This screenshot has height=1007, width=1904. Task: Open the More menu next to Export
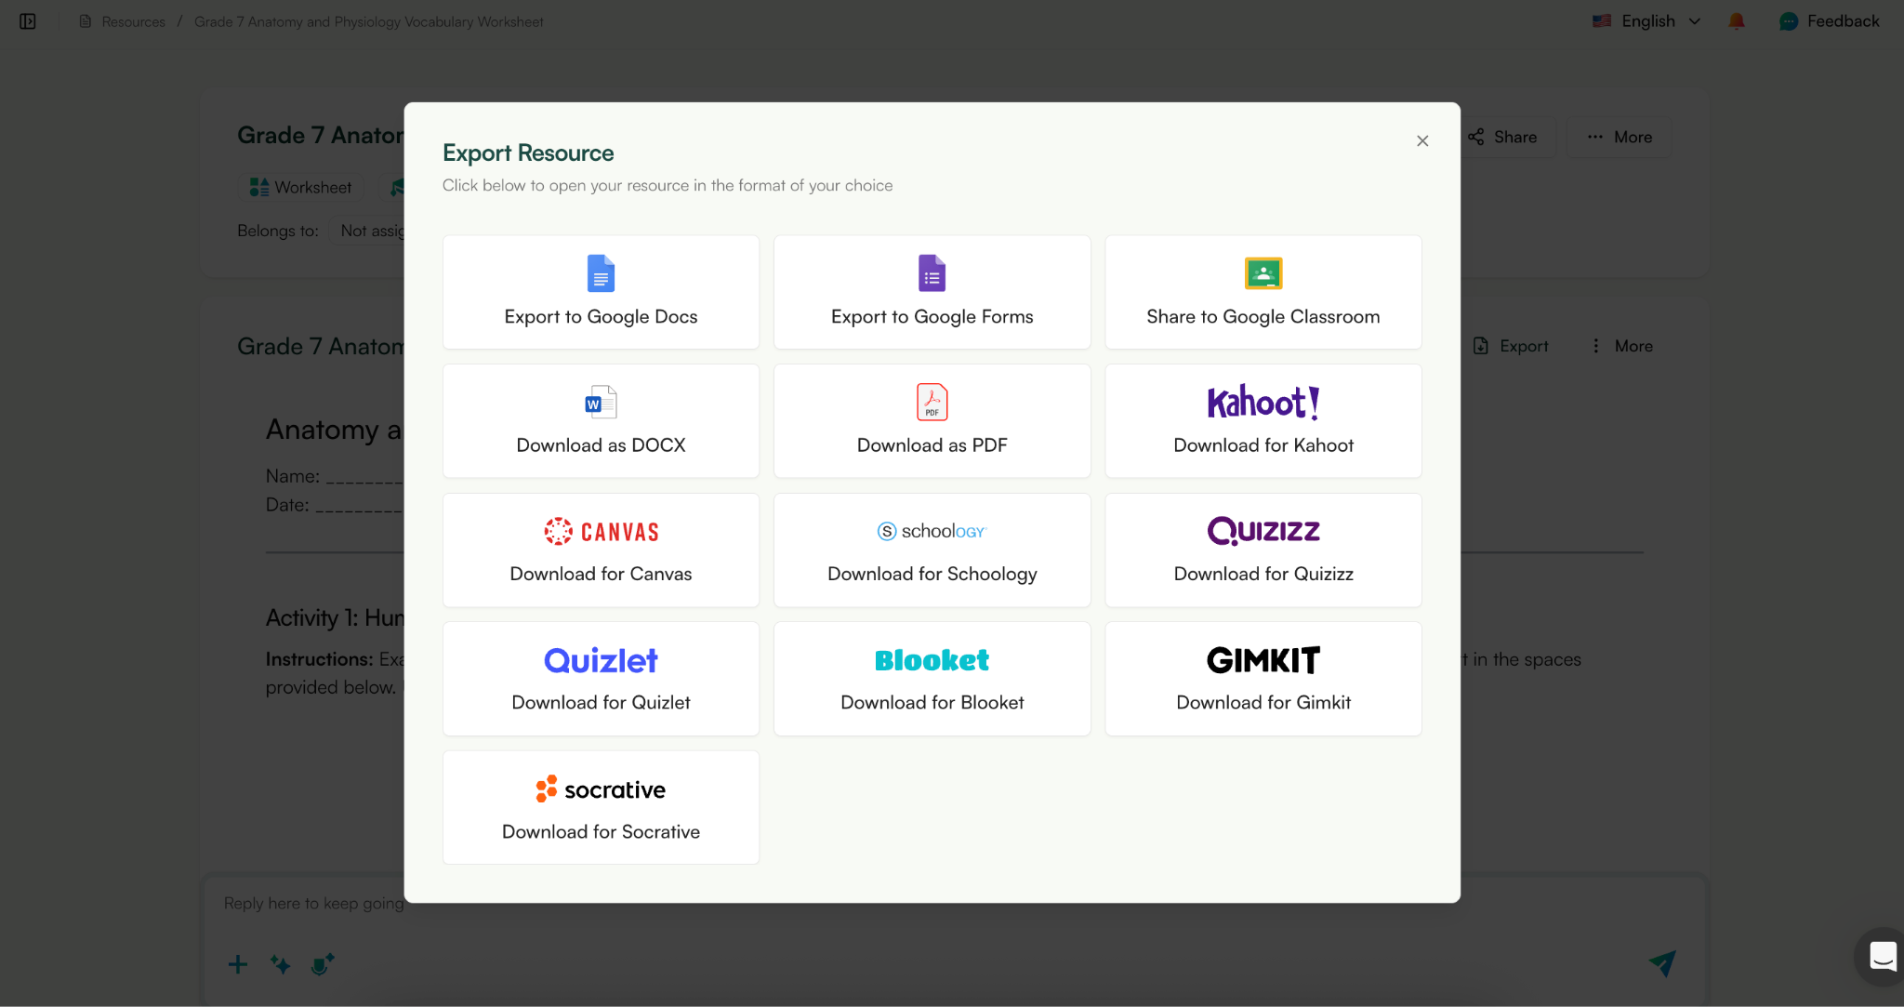pos(1620,345)
